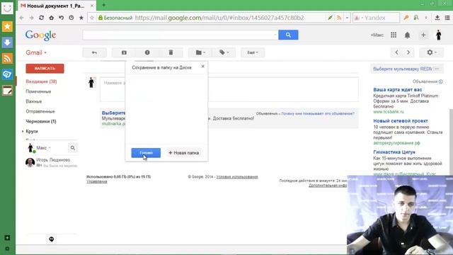Open browser history clock icon

[71, 18]
